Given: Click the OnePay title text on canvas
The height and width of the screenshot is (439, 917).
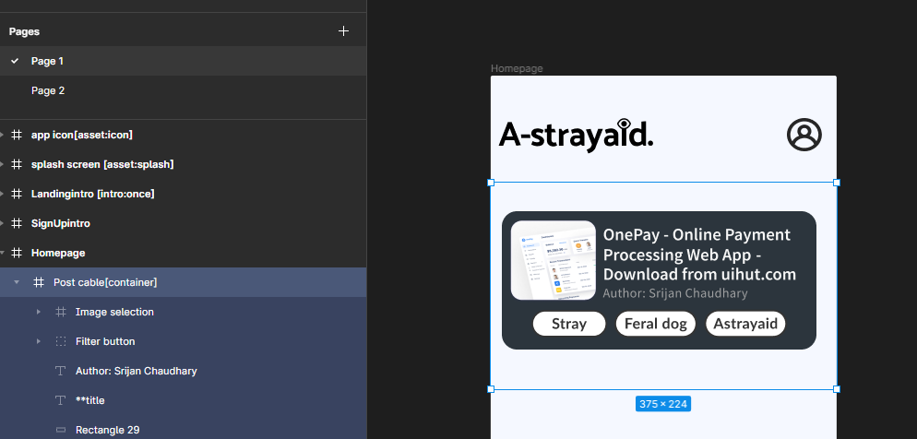Looking at the screenshot, I should [x=699, y=255].
